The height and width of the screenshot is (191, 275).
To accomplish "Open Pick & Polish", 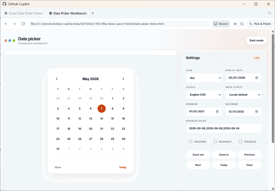I will [260, 24].
